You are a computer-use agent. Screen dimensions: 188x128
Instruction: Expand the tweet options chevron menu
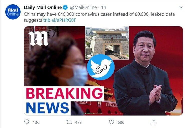pos(181,7)
